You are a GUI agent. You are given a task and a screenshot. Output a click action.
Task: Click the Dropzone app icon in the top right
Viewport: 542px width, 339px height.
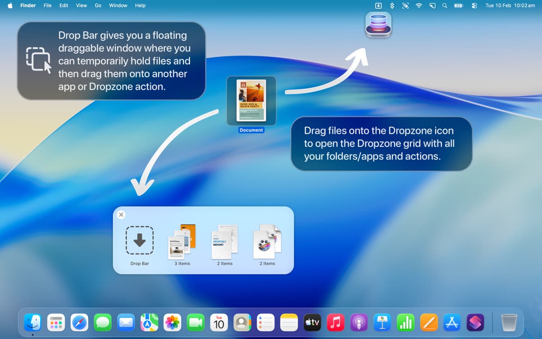point(378,24)
